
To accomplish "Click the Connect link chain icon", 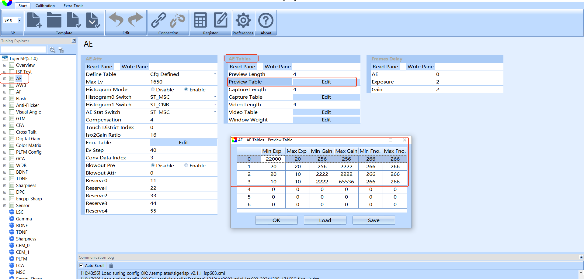I will pyautogui.click(x=158, y=20).
